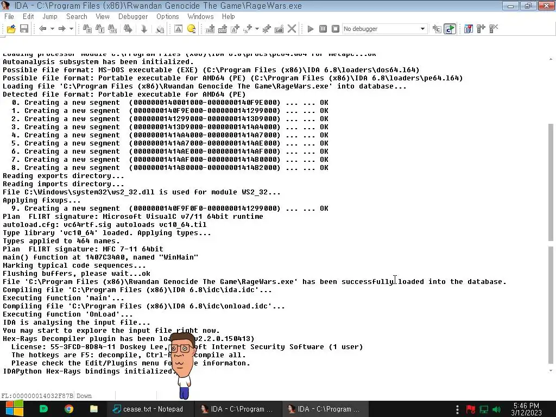
Task: Click the asterisk plus array icon
Action: coord(267,29)
